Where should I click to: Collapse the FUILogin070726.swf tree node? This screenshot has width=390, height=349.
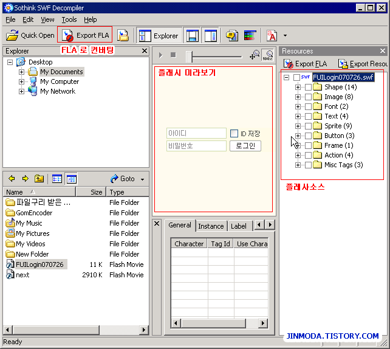pos(287,77)
